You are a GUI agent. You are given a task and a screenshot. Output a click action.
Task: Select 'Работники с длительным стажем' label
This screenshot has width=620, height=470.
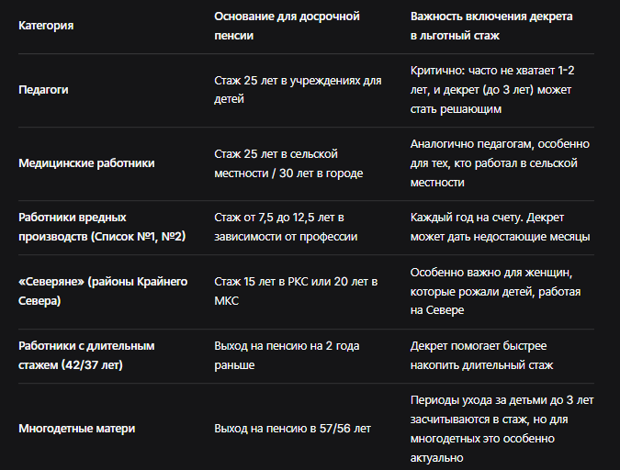(86, 355)
